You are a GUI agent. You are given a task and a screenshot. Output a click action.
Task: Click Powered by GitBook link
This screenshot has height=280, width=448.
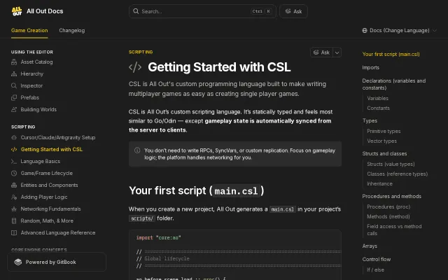(x=57, y=262)
